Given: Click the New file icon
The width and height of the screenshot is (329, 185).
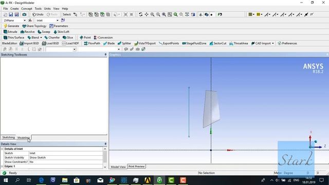Looking at the screenshot, I should pyautogui.click(x=5, y=14).
